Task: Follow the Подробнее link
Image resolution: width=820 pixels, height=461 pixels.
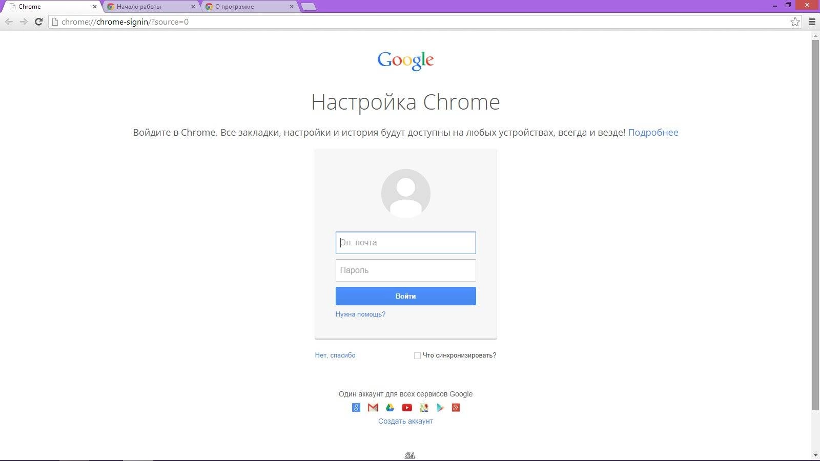Action: click(653, 132)
